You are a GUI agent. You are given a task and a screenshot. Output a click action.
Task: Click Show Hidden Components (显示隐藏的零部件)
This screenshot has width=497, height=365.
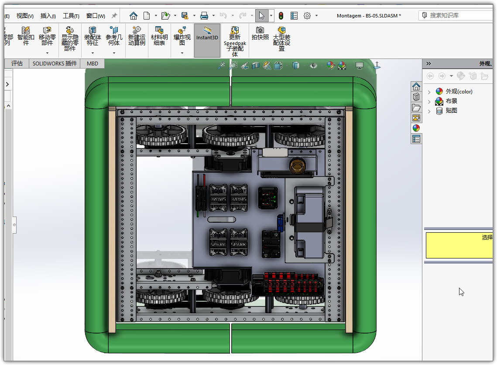pyautogui.click(x=70, y=38)
